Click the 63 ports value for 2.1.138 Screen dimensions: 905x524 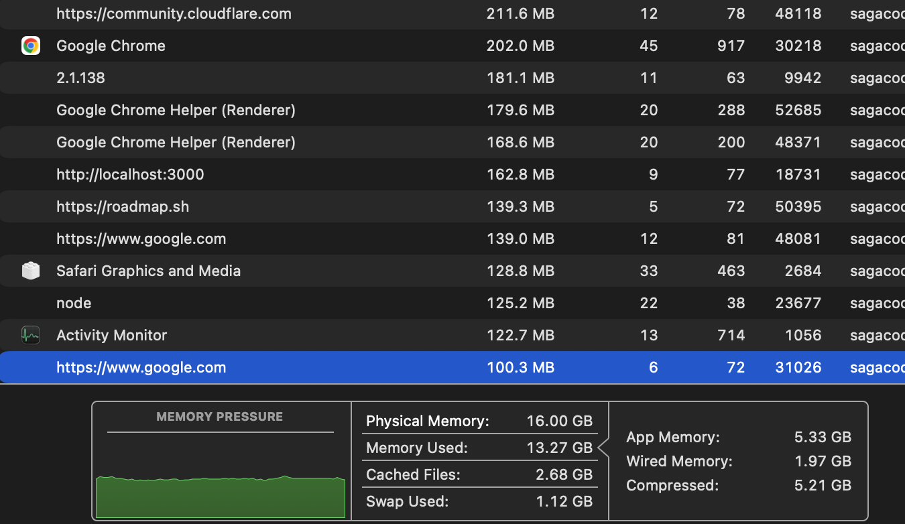[x=735, y=78]
